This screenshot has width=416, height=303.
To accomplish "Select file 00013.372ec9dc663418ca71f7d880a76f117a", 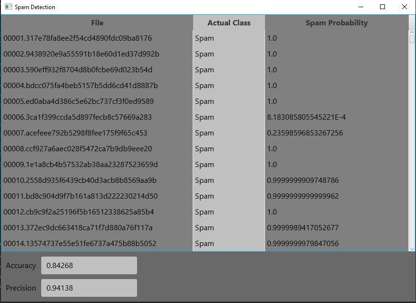I will 78,228.
